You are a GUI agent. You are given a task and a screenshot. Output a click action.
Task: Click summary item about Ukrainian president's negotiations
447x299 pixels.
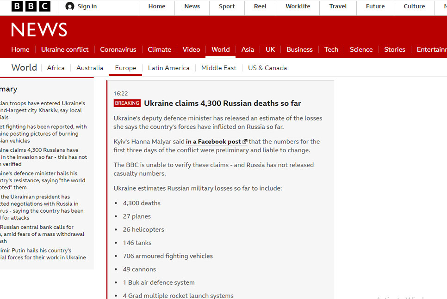click(x=42, y=207)
